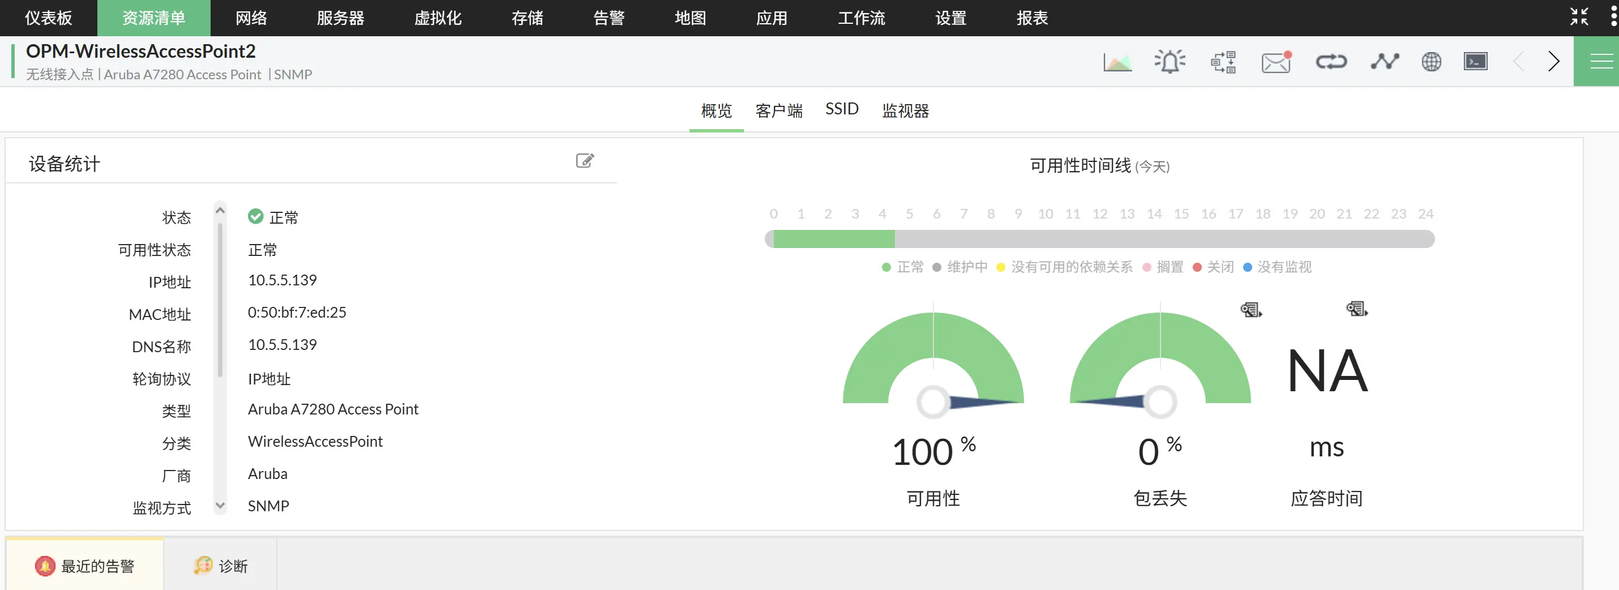This screenshot has height=590, width=1619.
Task: Edit 设备统计 using the pencil icon
Action: [585, 160]
